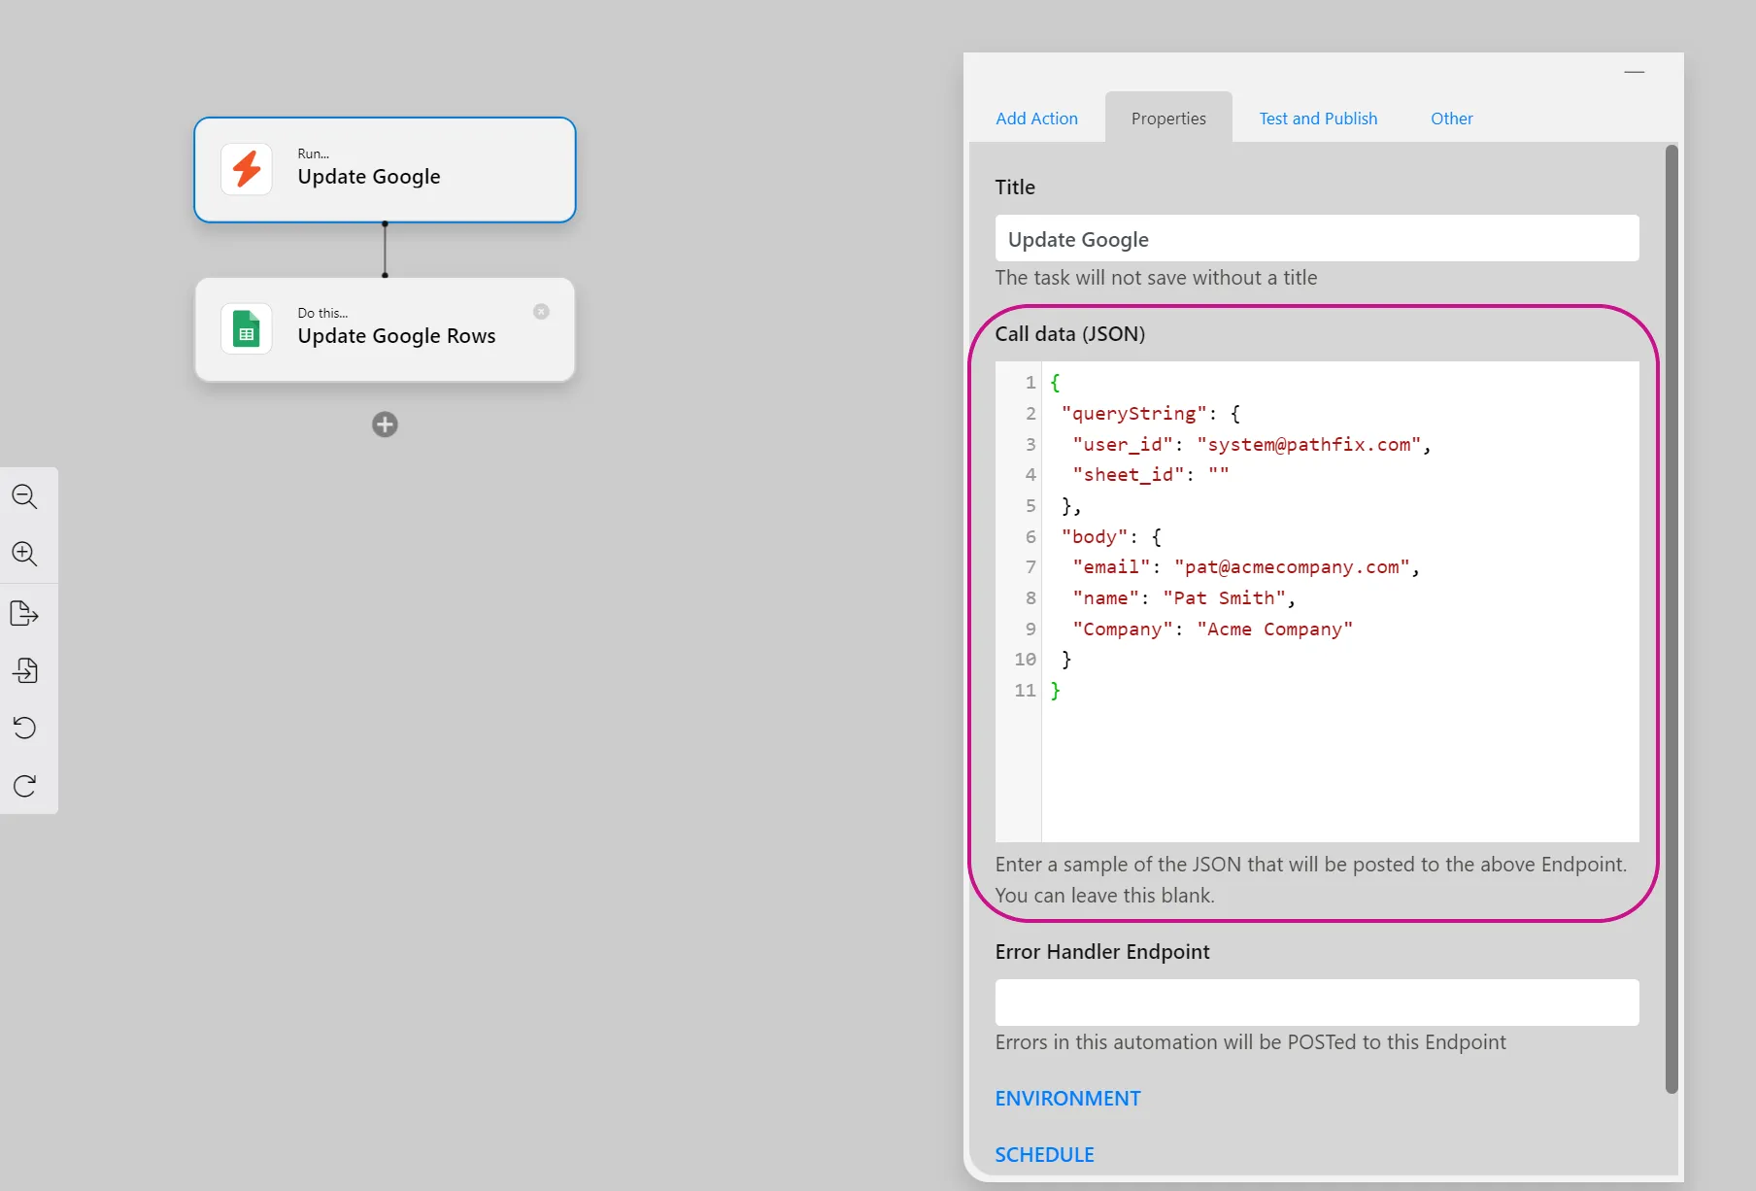The height and width of the screenshot is (1191, 1756).
Task: Redo the last change
Action: [x=24, y=785]
